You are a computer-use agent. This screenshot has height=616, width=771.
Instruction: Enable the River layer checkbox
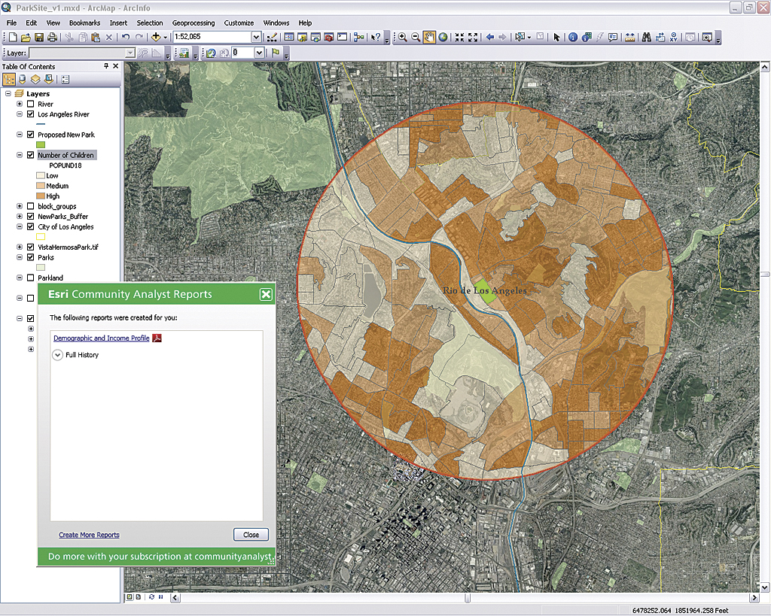[30, 104]
